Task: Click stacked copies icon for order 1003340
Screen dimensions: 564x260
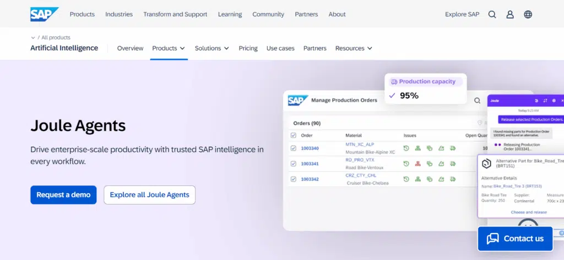Action: click(430, 148)
